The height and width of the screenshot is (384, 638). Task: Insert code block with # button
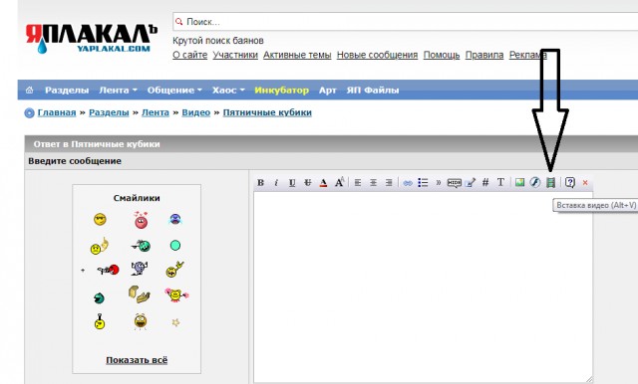(485, 182)
